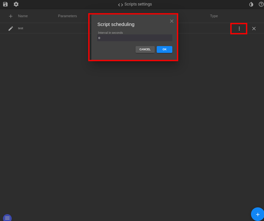Open the settings gear icon
The height and width of the screenshot is (221, 264).
click(16, 4)
